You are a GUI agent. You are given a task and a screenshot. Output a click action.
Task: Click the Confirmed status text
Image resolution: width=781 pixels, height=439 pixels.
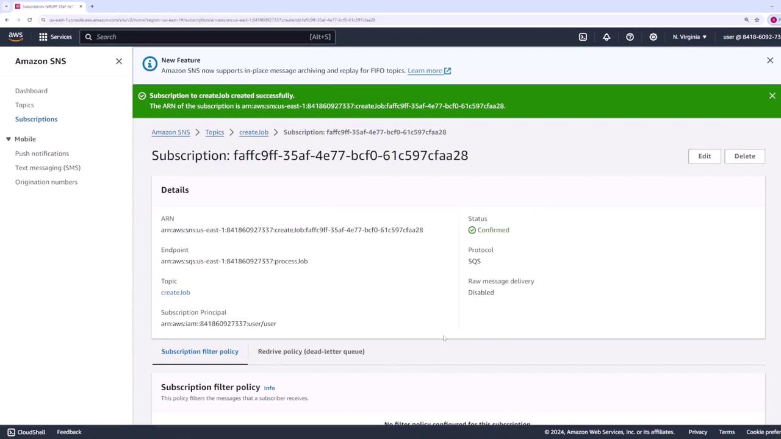click(x=493, y=230)
